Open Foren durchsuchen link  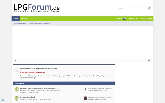point(20,23)
